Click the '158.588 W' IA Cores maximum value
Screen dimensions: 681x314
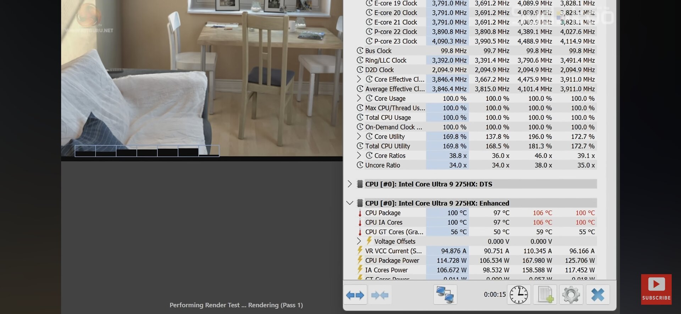click(x=537, y=270)
